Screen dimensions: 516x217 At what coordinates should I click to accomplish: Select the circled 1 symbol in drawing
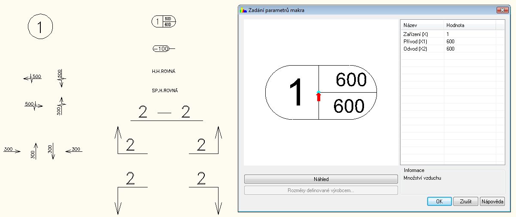[x=40, y=27]
